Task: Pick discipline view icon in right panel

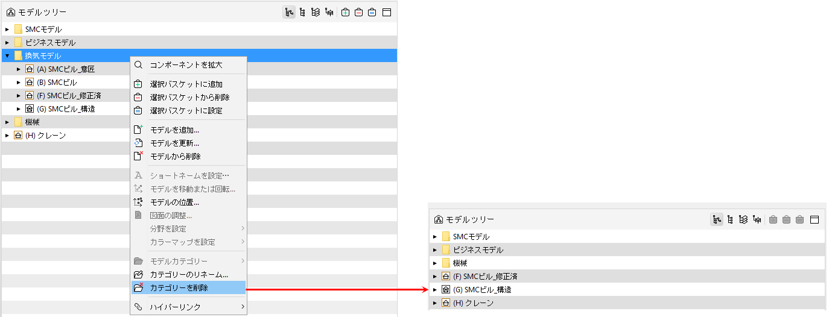Action: (757, 219)
